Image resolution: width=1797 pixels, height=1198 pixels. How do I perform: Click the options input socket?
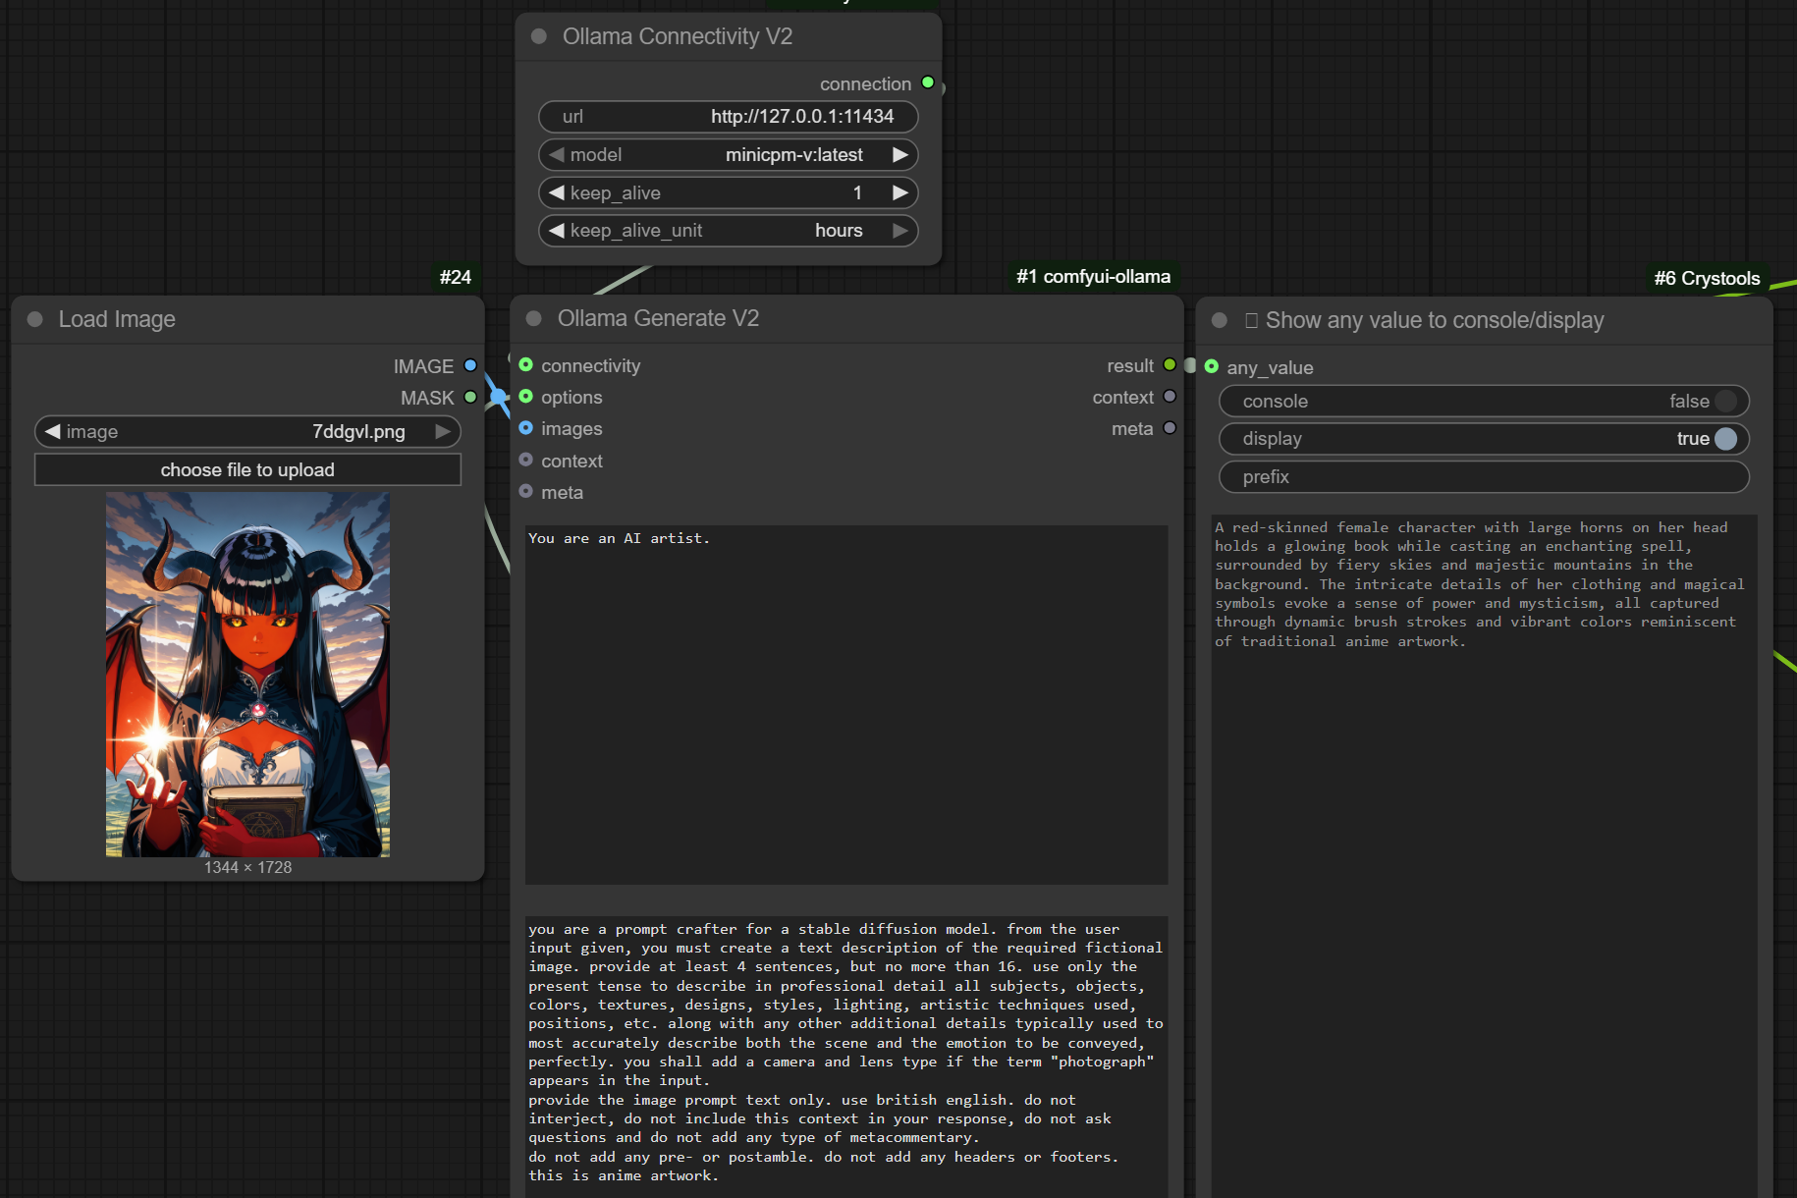pyautogui.click(x=526, y=396)
